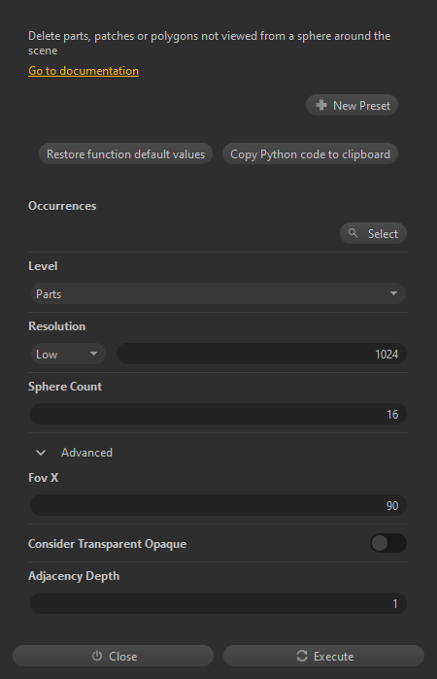Click the Adjacency Depth field showing 1
This screenshot has width=437, height=679.
(218, 603)
